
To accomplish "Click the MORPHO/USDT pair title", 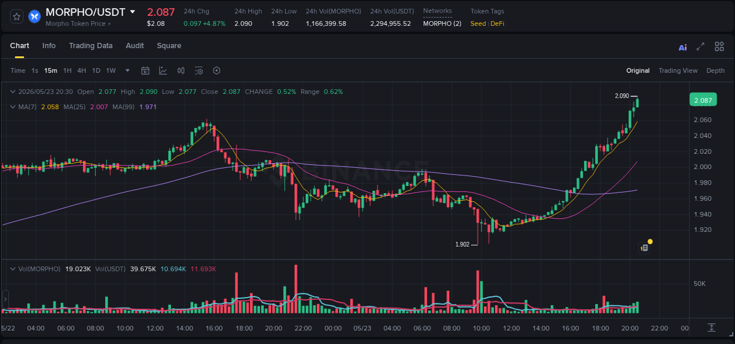I will pos(86,12).
